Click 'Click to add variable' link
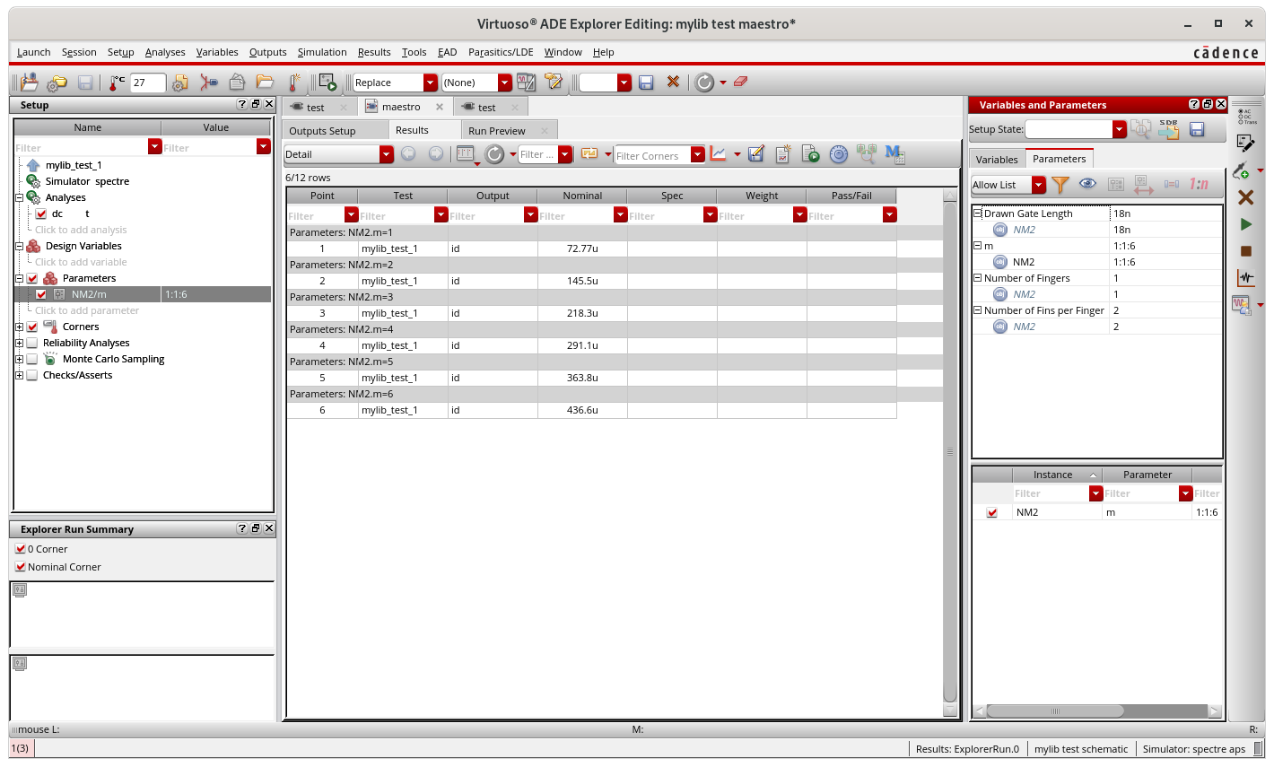This screenshot has width=1274, height=767. click(81, 262)
